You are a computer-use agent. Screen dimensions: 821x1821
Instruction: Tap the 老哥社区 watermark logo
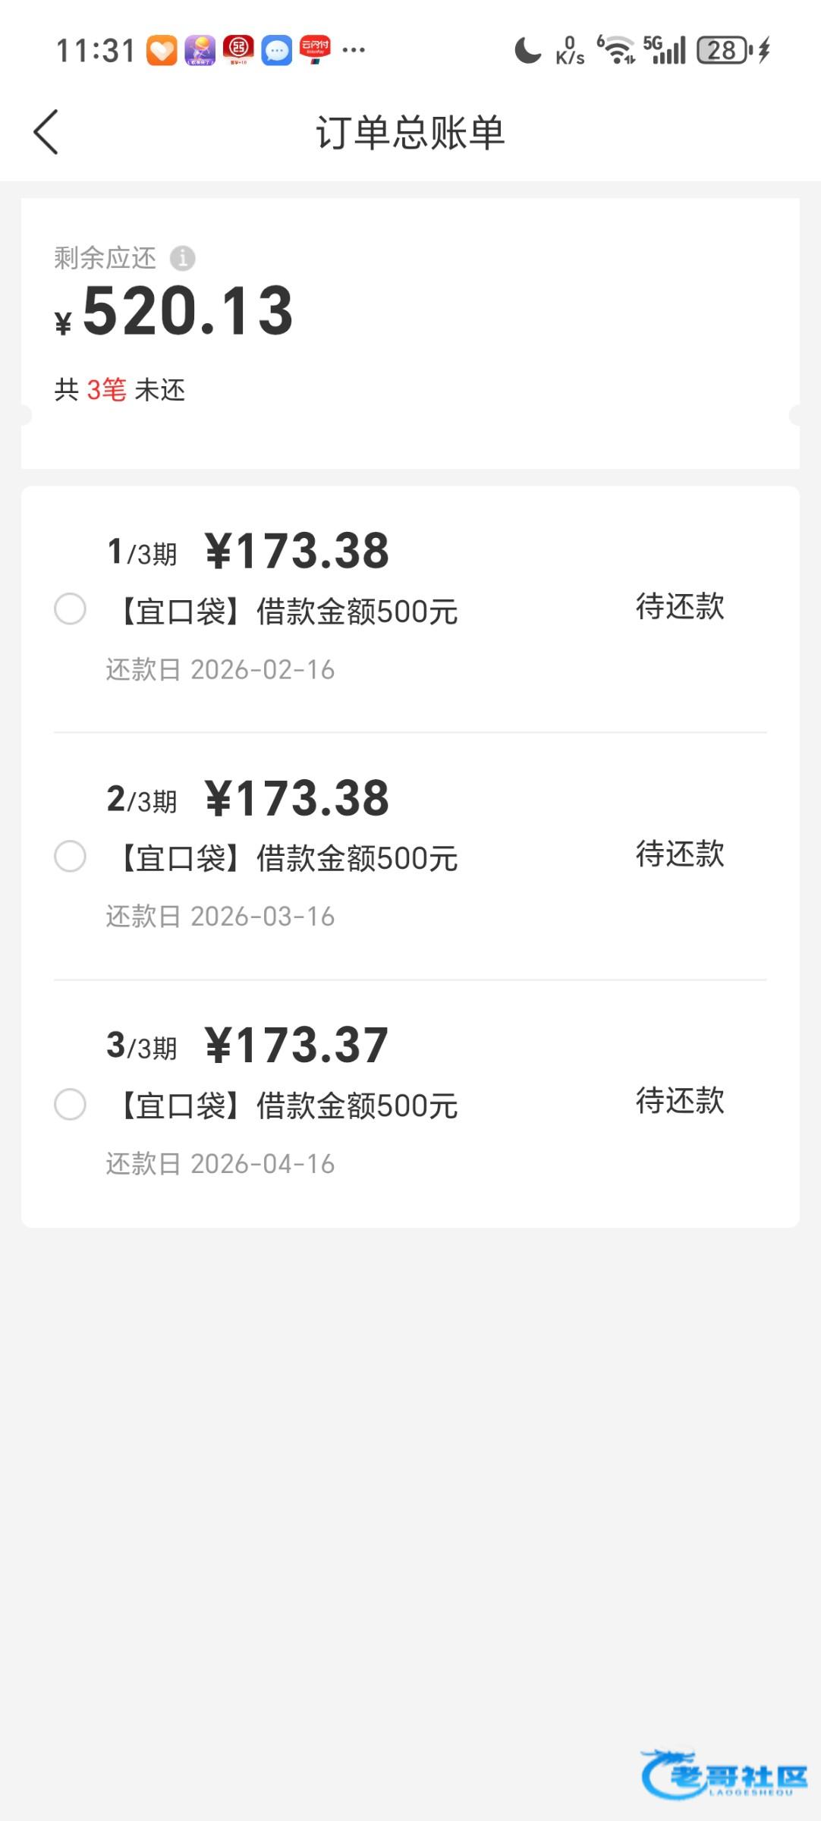pyautogui.click(x=724, y=1775)
